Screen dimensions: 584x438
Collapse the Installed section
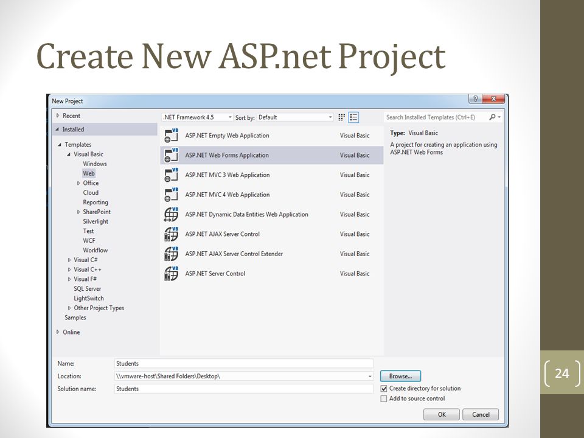tap(57, 130)
